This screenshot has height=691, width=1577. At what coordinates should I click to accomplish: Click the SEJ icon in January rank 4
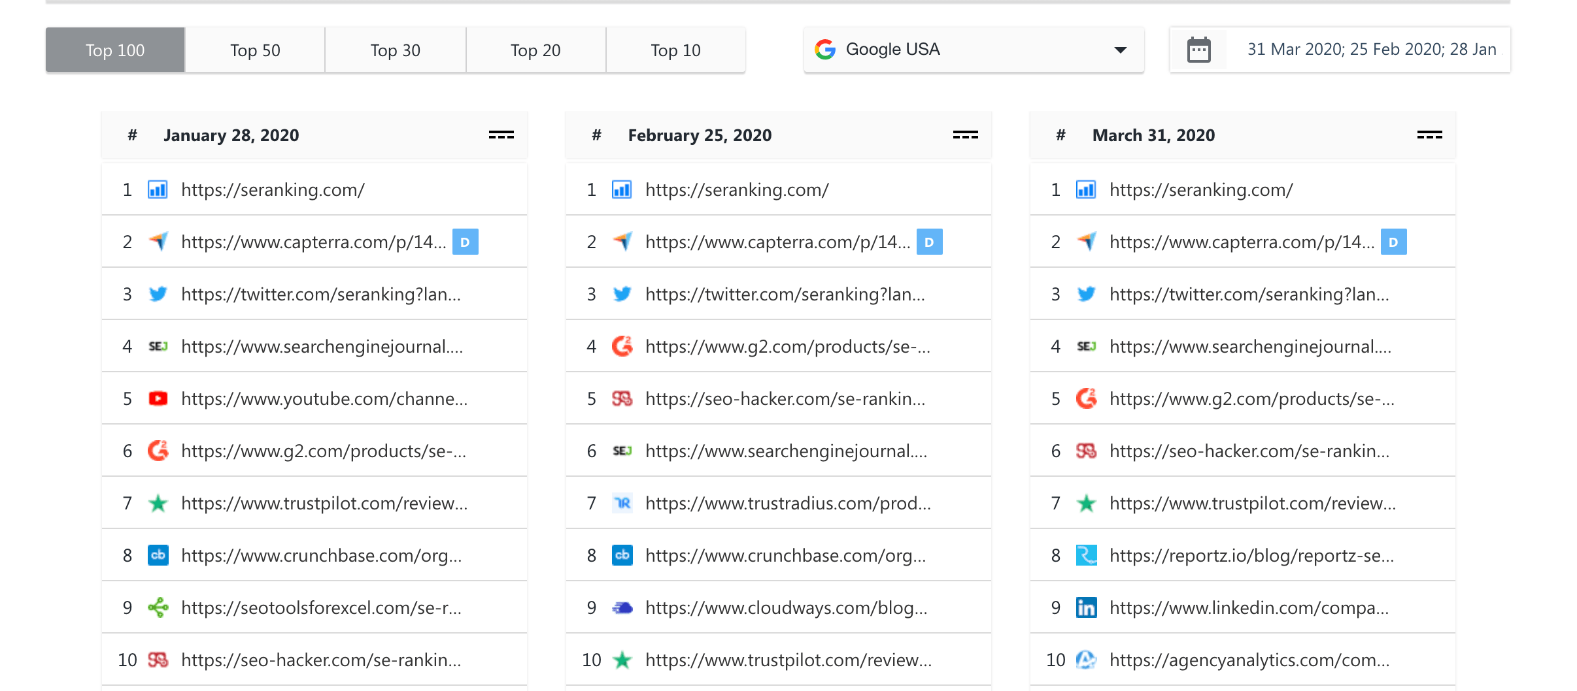[x=158, y=346]
